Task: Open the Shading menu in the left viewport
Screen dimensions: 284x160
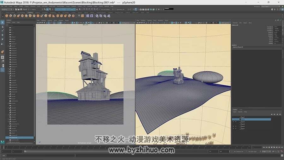Action: coord(44,21)
